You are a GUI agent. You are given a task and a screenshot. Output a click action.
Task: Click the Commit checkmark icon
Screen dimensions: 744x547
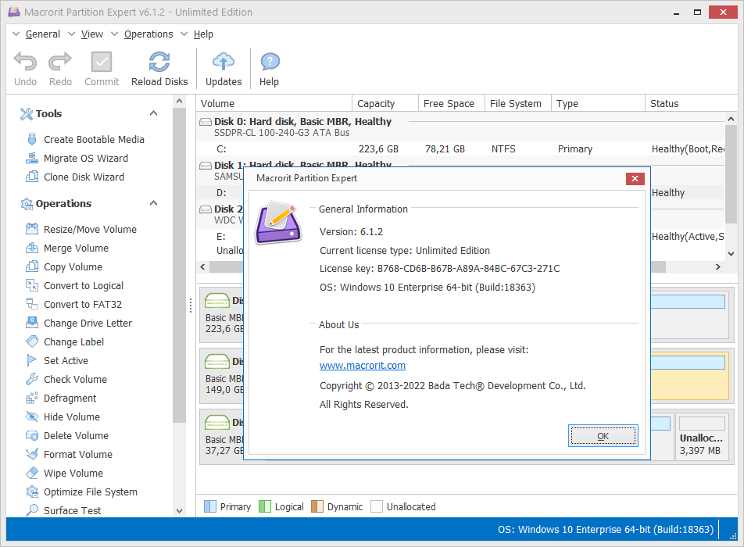[x=102, y=62]
